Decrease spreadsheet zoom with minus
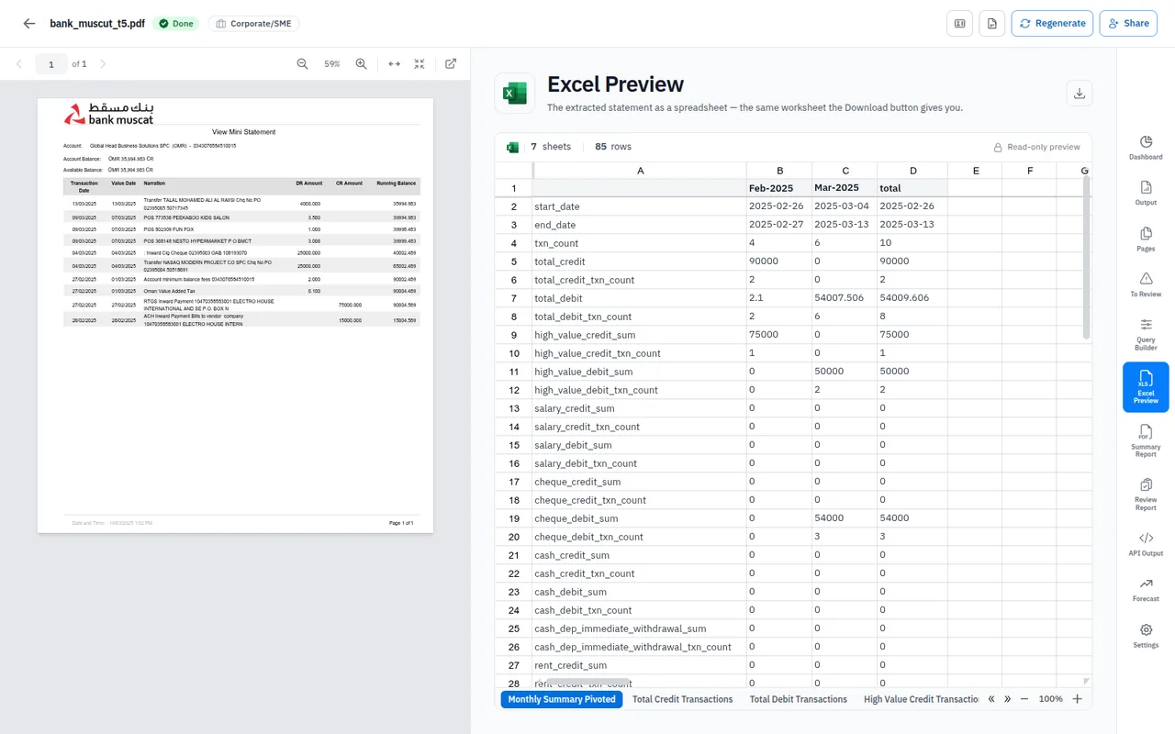Screen dimensions: 1175x734 click(1024, 699)
